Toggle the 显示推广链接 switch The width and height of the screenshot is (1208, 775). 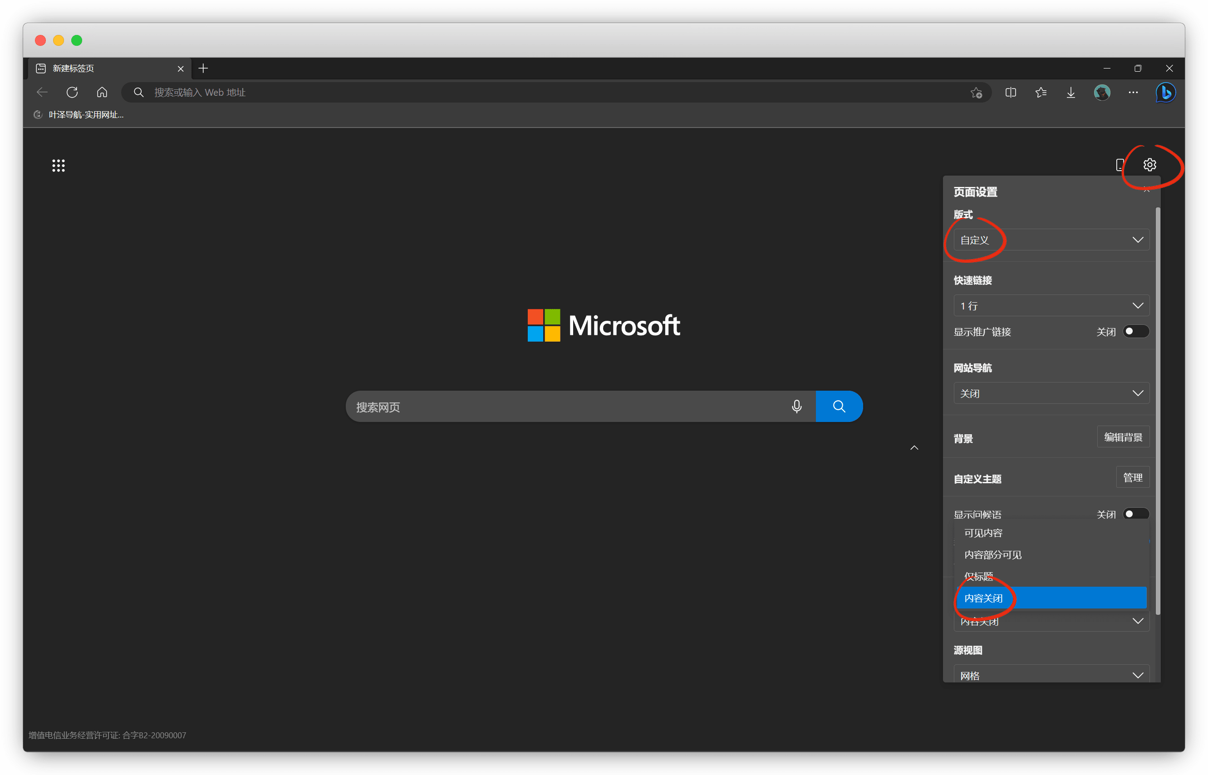1135,331
